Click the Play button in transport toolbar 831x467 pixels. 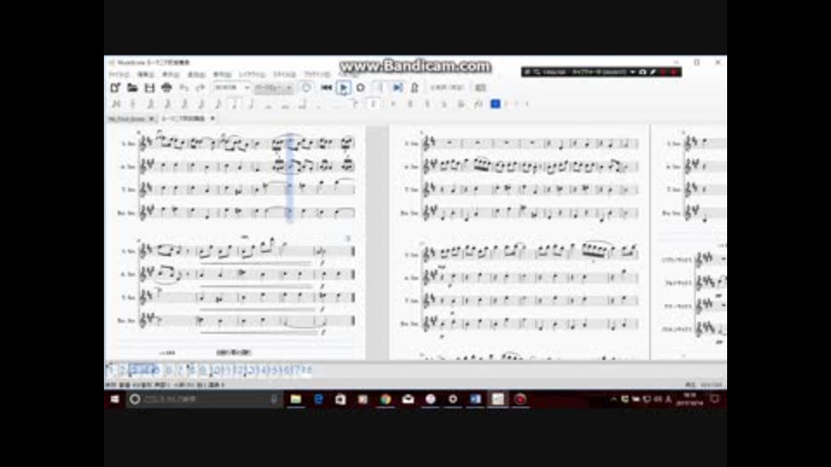pyautogui.click(x=344, y=88)
